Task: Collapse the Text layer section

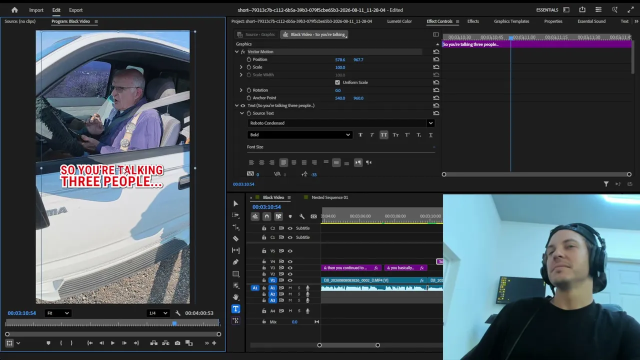Action: tap(237, 105)
